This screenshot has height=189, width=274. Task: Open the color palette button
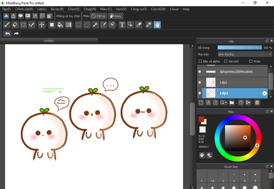(x=202, y=155)
